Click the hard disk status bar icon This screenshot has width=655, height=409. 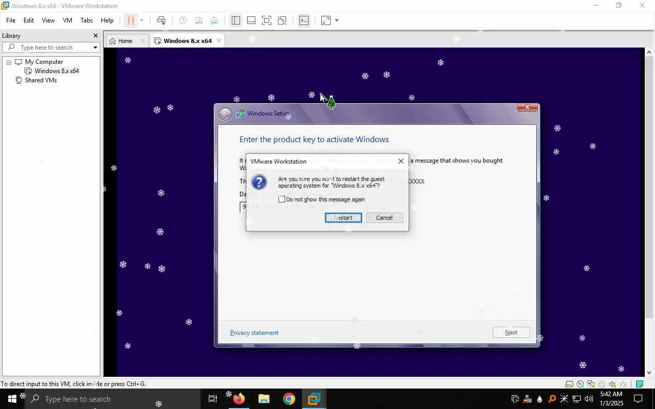coord(569,384)
